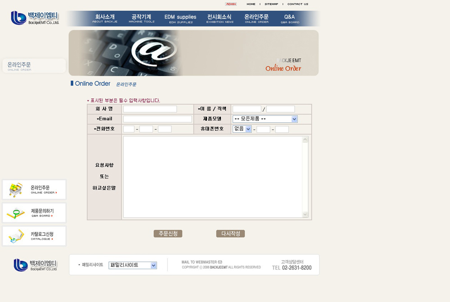Screen dimensions: 450x302
Task: Click the textarea scrollbar down arrow
Action: (305, 215)
